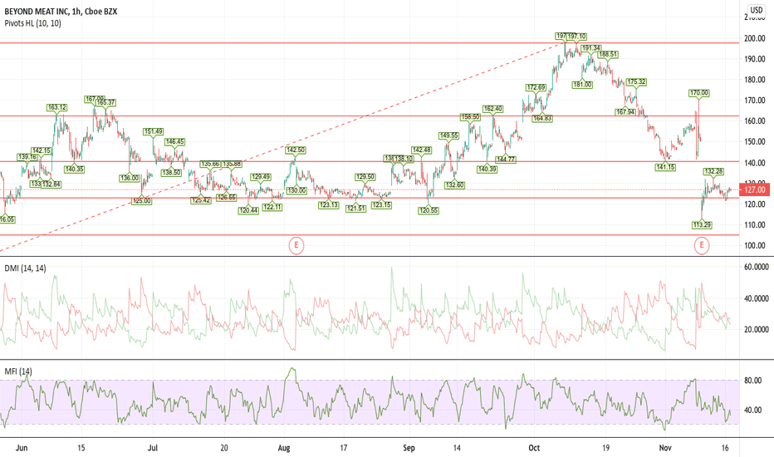Click the 136.00 pivot low label

click(x=130, y=178)
